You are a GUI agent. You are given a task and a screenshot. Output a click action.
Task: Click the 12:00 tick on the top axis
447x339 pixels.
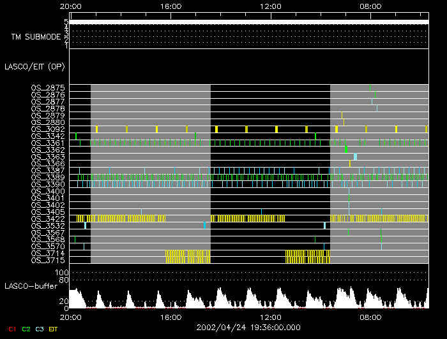coord(271,6)
